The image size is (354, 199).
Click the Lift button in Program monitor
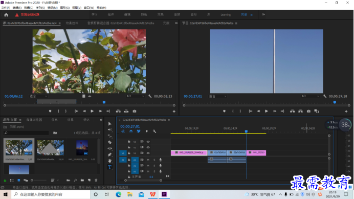(x=293, y=111)
